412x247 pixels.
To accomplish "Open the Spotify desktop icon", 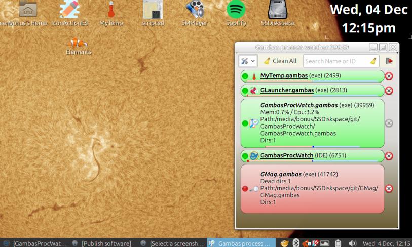I will 236,13.
